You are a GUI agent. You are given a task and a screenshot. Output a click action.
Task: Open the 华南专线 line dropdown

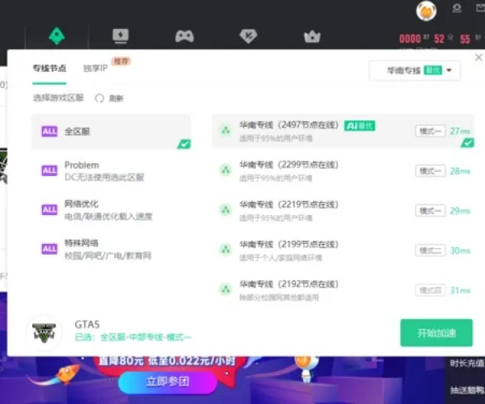click(x=415, y=71)
